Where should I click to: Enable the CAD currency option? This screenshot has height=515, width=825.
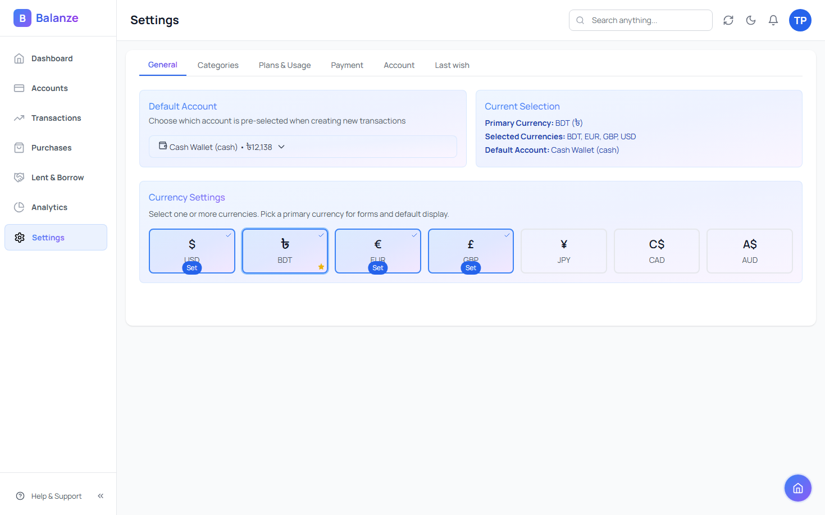click(656, 250)
